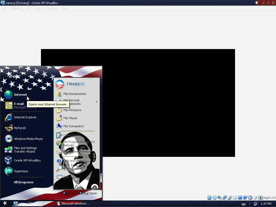Click the audio status icon in VirtualBox

point(219,198)
